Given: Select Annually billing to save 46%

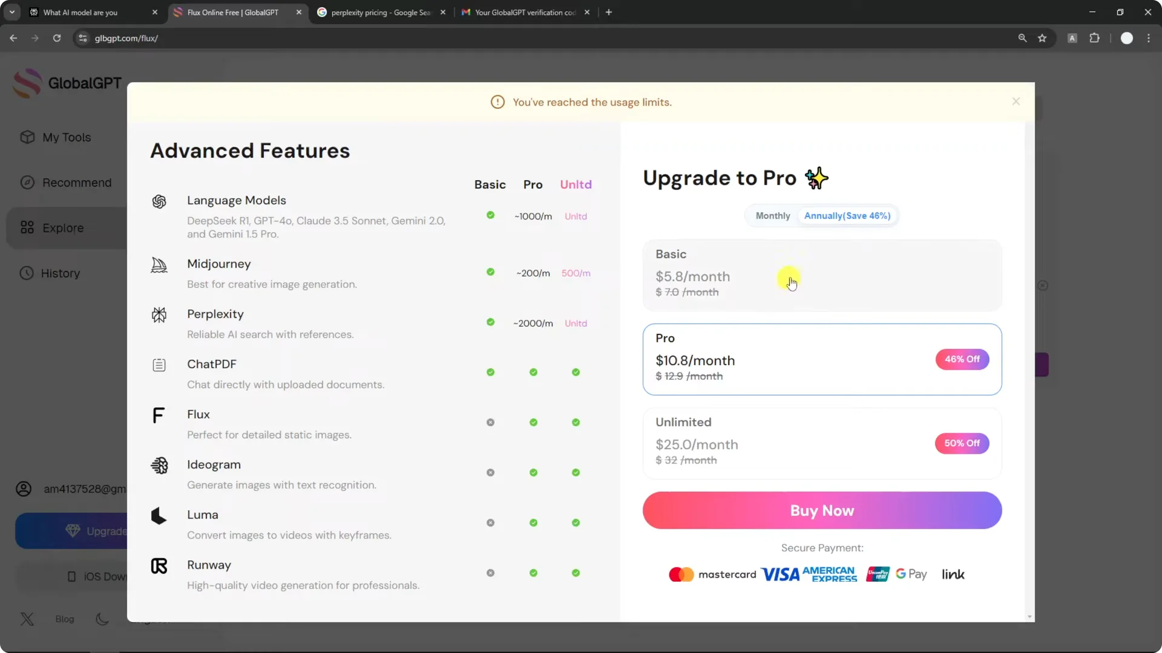Looking at the screenshot, I should 847,215.
